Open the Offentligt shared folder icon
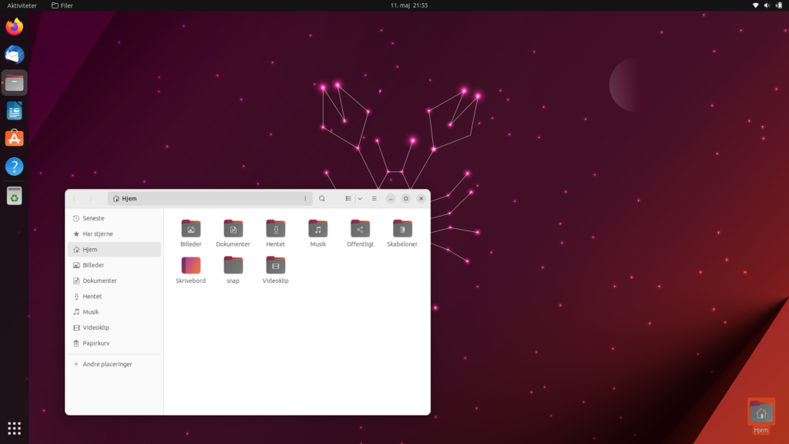The height and width of the screenshot is (444, 789). click(360, 228)
